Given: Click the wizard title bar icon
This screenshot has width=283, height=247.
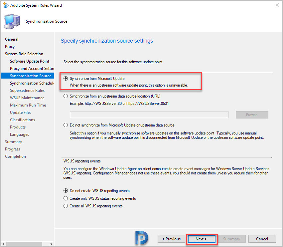Looking at the screenshot, I should [6, 5].
